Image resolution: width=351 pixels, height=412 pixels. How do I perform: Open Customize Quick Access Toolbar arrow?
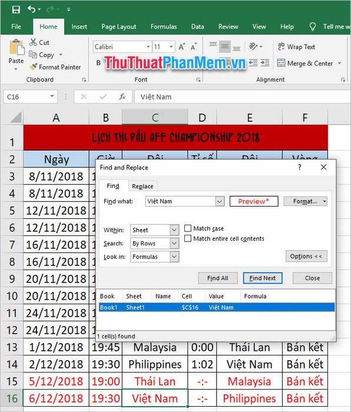(x=69, y=10)
